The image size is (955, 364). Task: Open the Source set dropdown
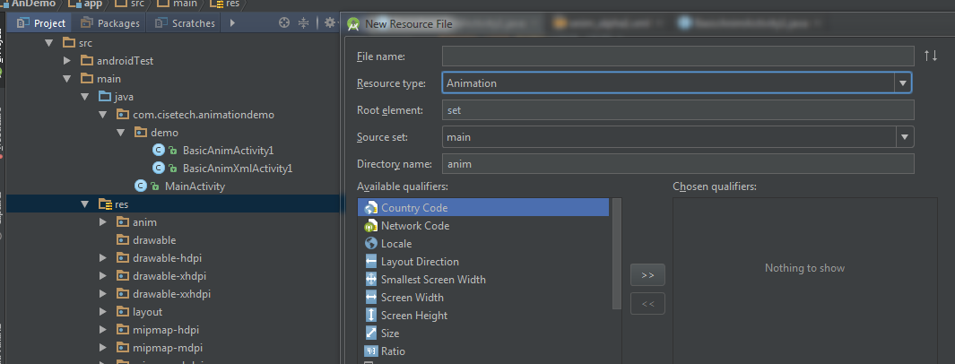(x=904, y=137)
